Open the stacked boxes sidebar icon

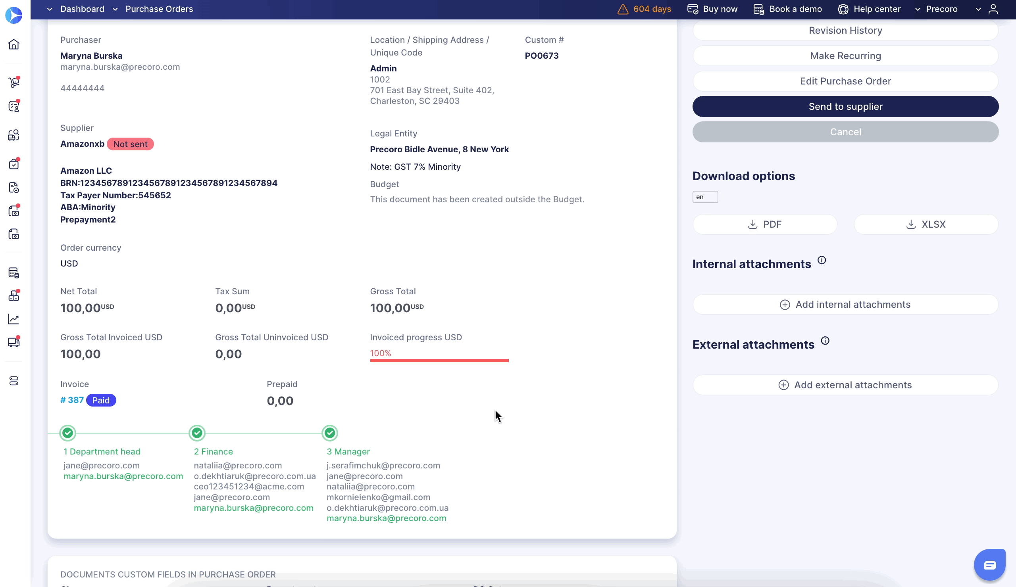[14, 296]
